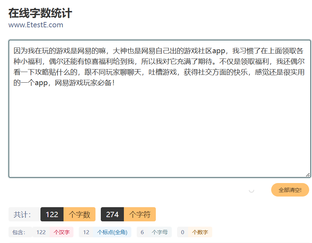Click inside the Chinese text input area
The height and width of the screenshot is (243, 312).
pyautogui.click(x=160, y=109)
